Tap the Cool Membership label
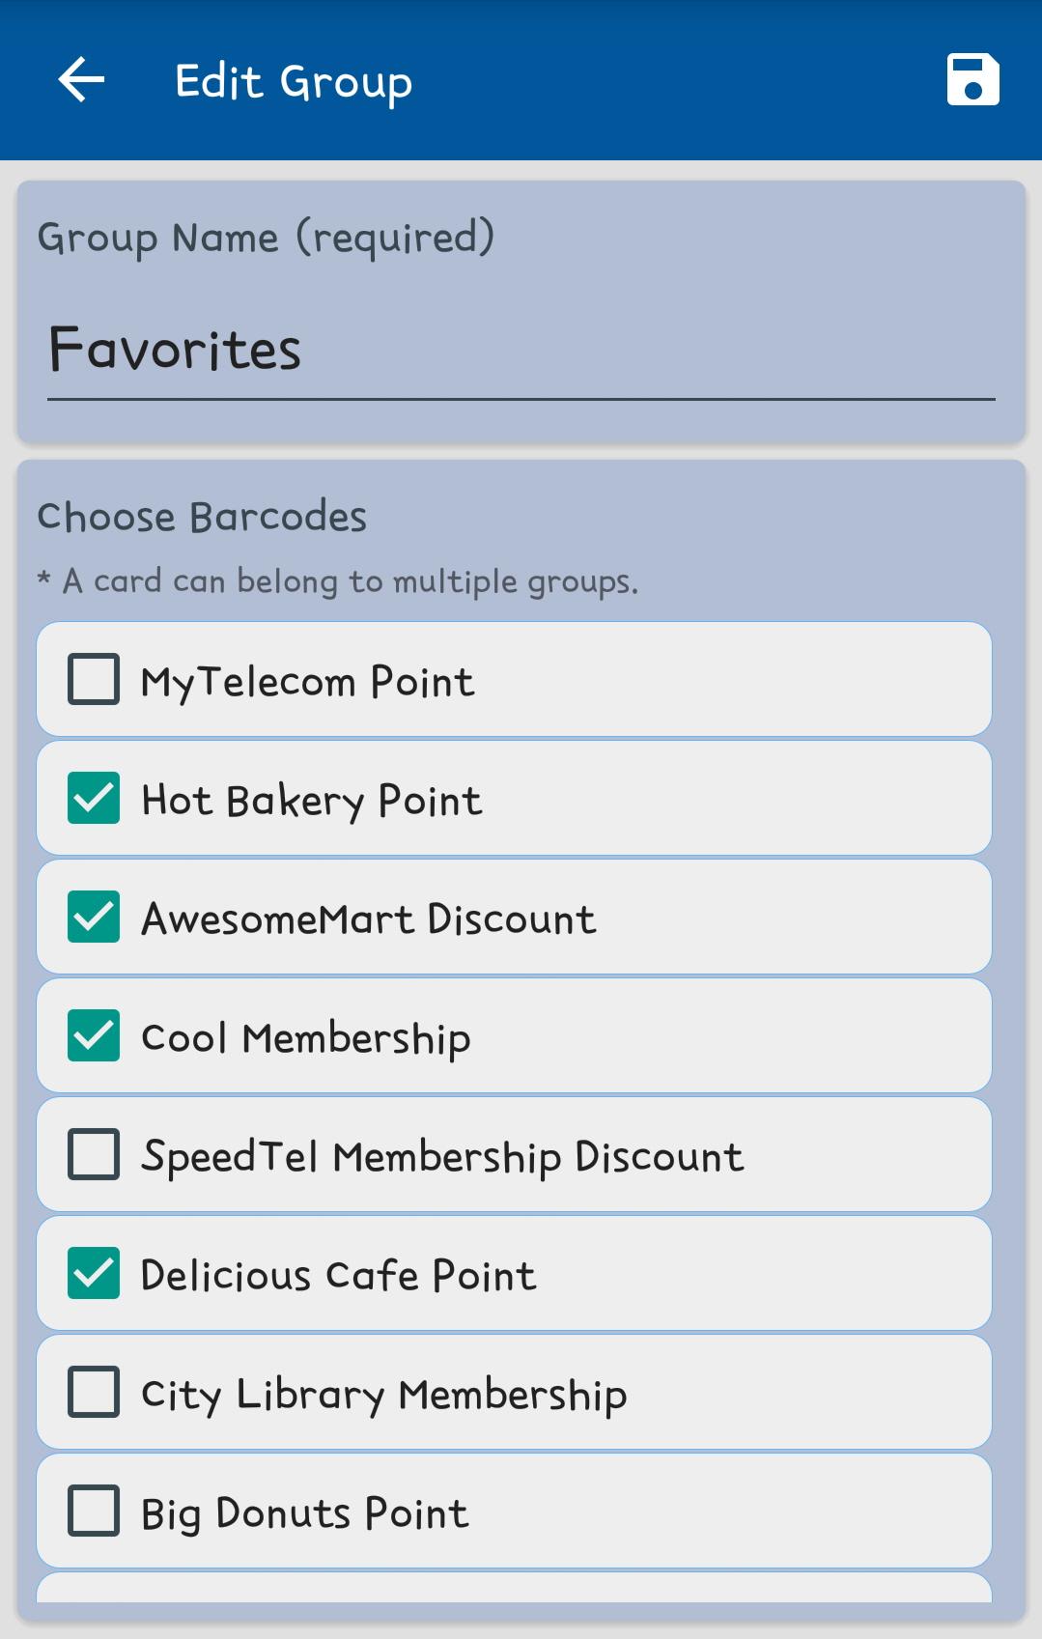The image size is (1042, 1639). pyautogui.click(x=305, y=1038)
